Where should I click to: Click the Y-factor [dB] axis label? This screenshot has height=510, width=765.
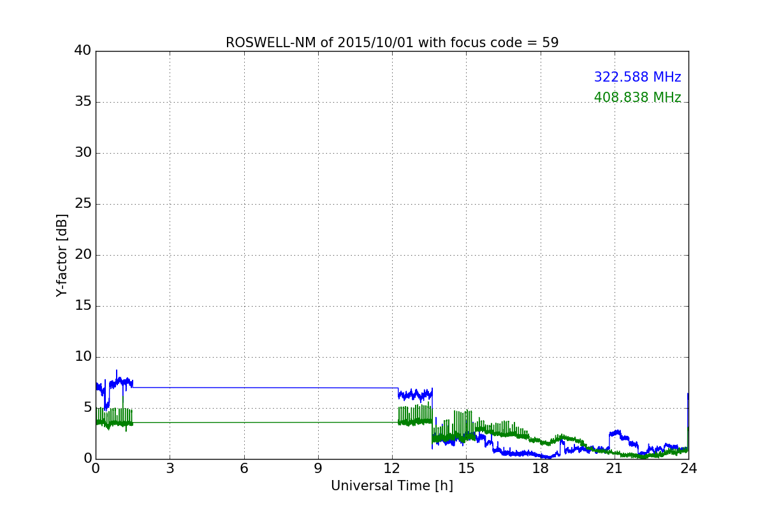coord(62,255)
